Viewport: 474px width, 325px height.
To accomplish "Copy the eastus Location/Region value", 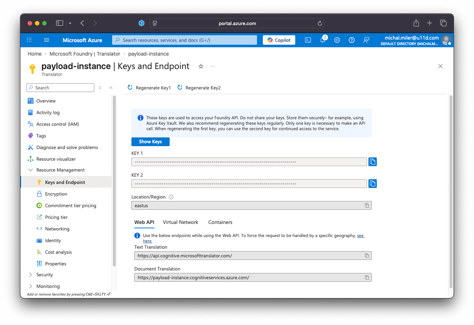I will 367,205.
